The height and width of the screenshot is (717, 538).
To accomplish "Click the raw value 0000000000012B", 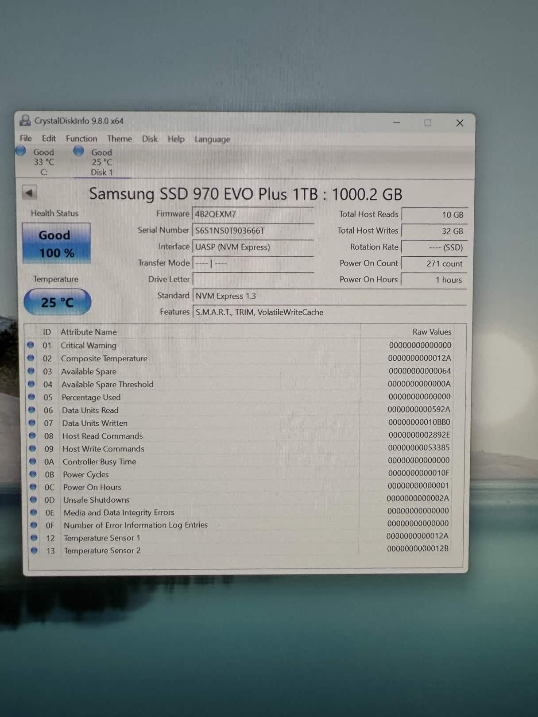I will click(418, 548).
